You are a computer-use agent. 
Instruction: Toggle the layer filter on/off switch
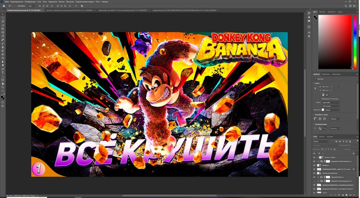click(358, 141)
